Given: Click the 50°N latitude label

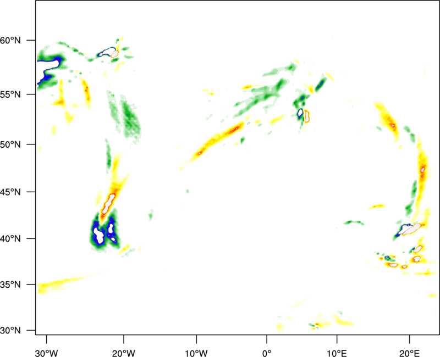Looking at the screenshot, I should (10, 144).
